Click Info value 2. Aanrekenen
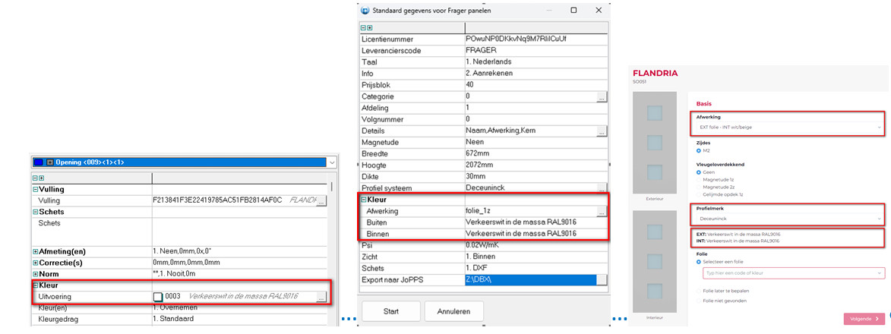Image resolution: width=891 pixels, height=334 pixels. coord(536,74)
